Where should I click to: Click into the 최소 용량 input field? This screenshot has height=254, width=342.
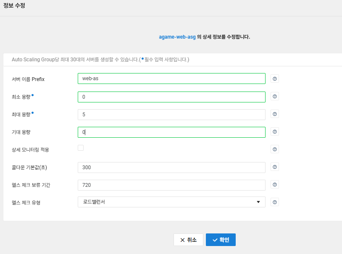tap(171, 97)
